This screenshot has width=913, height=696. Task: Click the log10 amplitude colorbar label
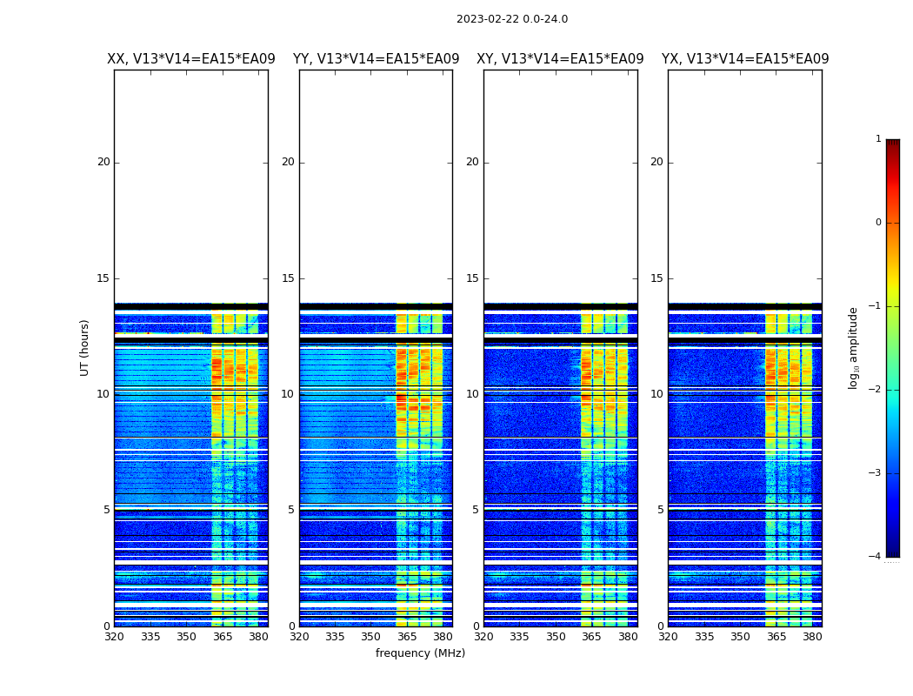pyautogui.click(x=854, y=347)
